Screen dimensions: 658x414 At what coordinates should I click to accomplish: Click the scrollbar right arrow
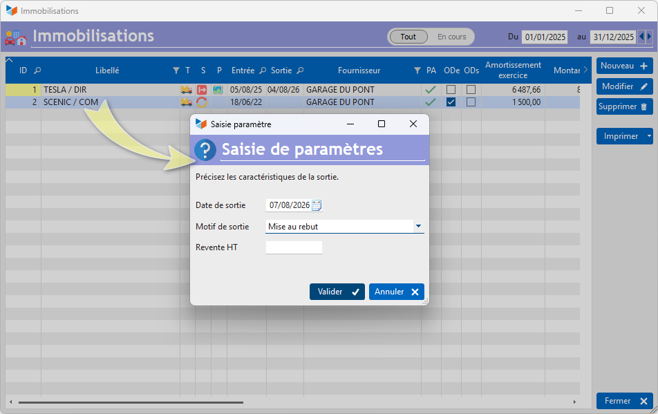click(574, 402)
